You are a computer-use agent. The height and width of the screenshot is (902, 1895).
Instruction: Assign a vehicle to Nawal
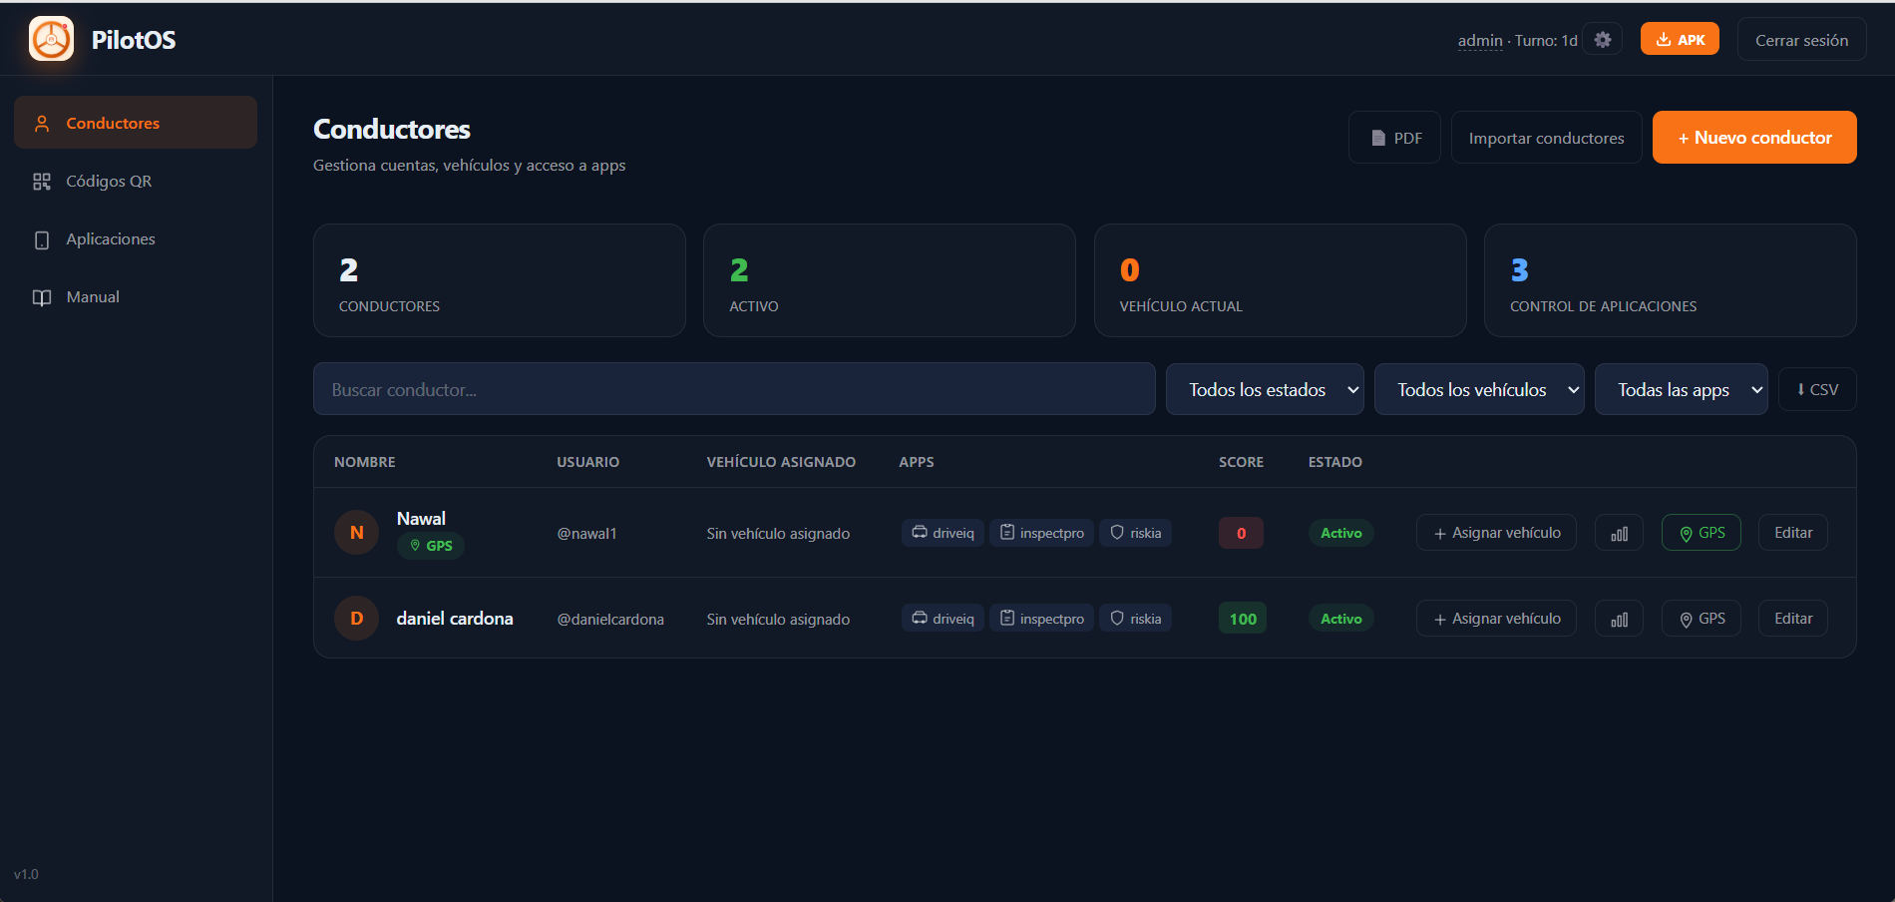click(1496, 533)
